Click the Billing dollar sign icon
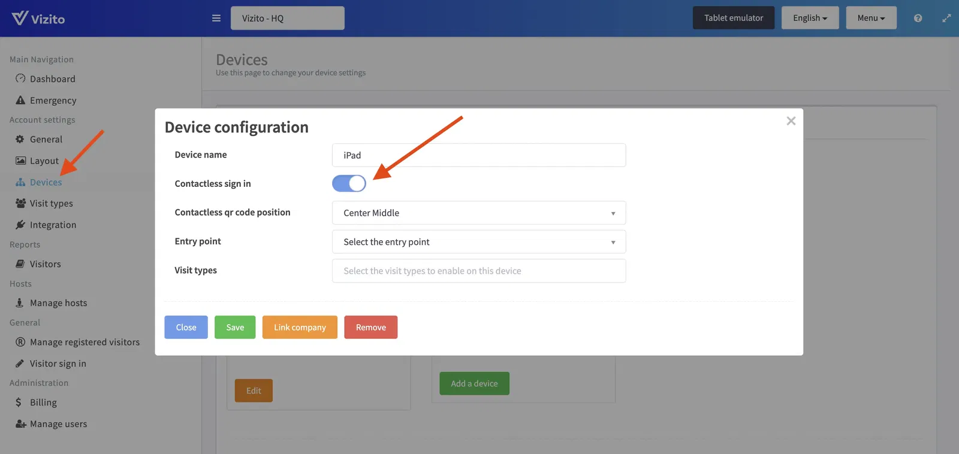The height and width of the screenshot is (454, 959). [19, 402]
